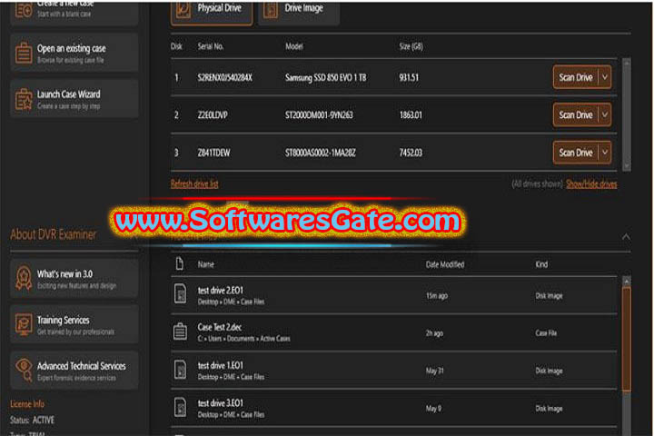Click the Create a new case icon
654x436 pixels.
tap(24, 10)
